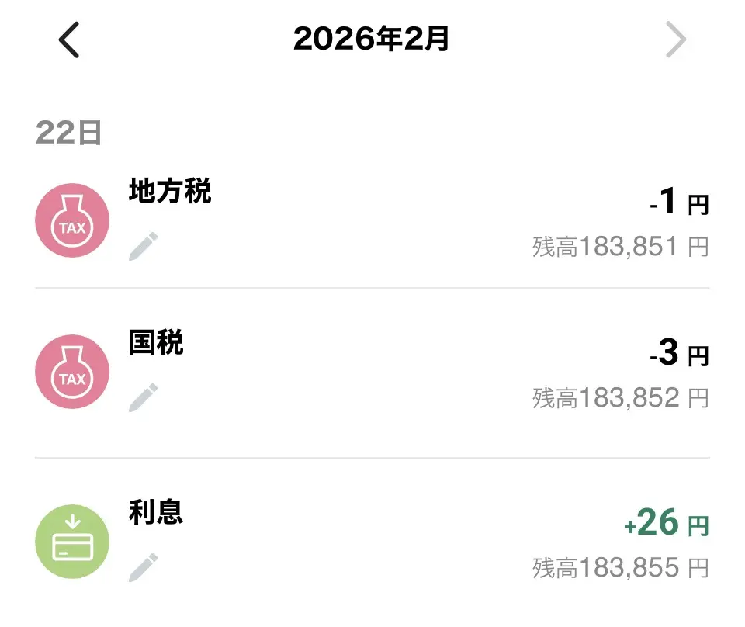
Task: Tap the balance 残高183,855 円
Action: click(x=620, y=568)
